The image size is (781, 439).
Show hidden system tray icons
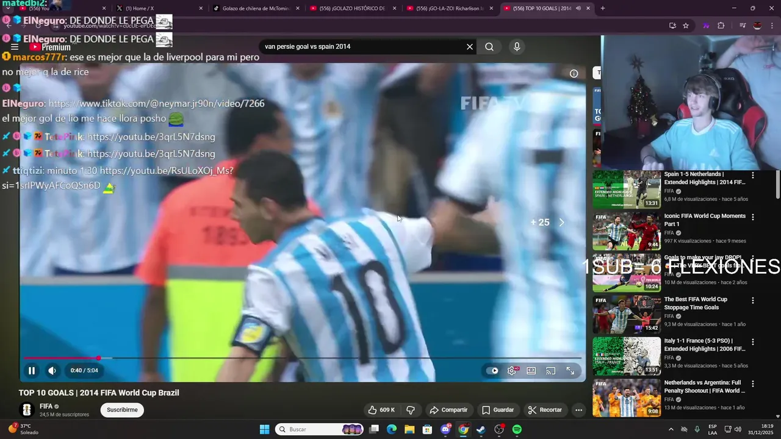(671, 429)
